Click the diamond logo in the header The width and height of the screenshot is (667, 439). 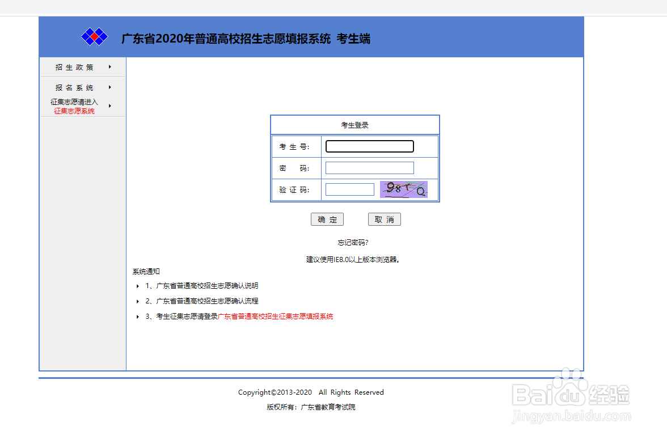tap(94, 36)
